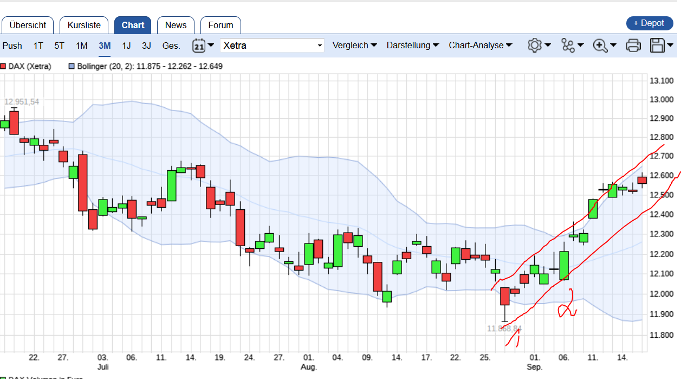Click the 11.800 price axis value
This screenshot has width=681, height=379.
point(660,336)
